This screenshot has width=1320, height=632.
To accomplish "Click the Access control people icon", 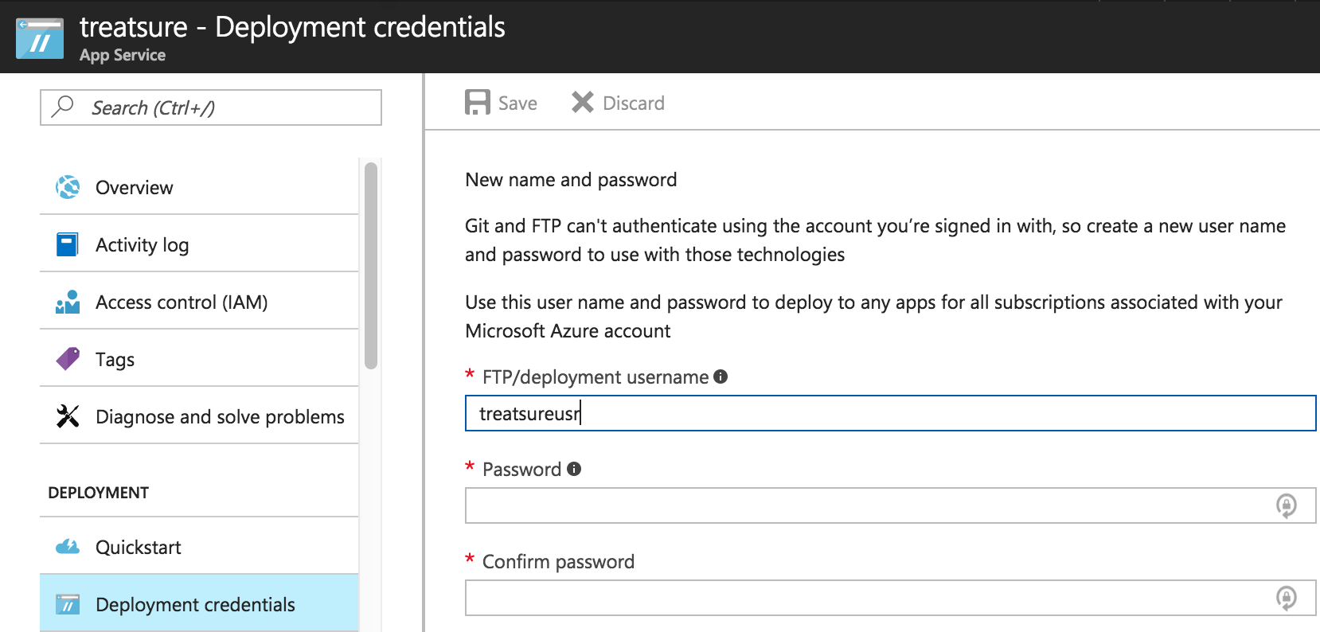I will point(68,302).
